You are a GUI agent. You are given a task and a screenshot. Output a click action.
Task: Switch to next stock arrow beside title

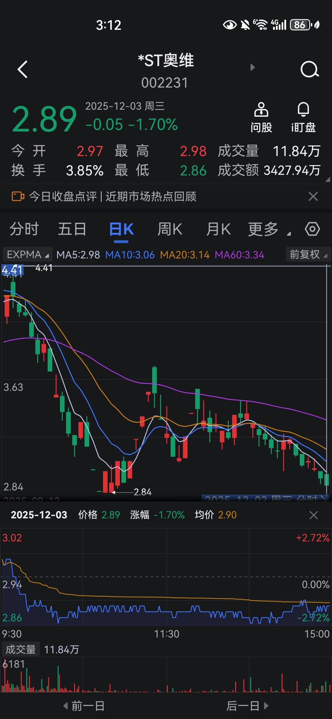point(253,67)
